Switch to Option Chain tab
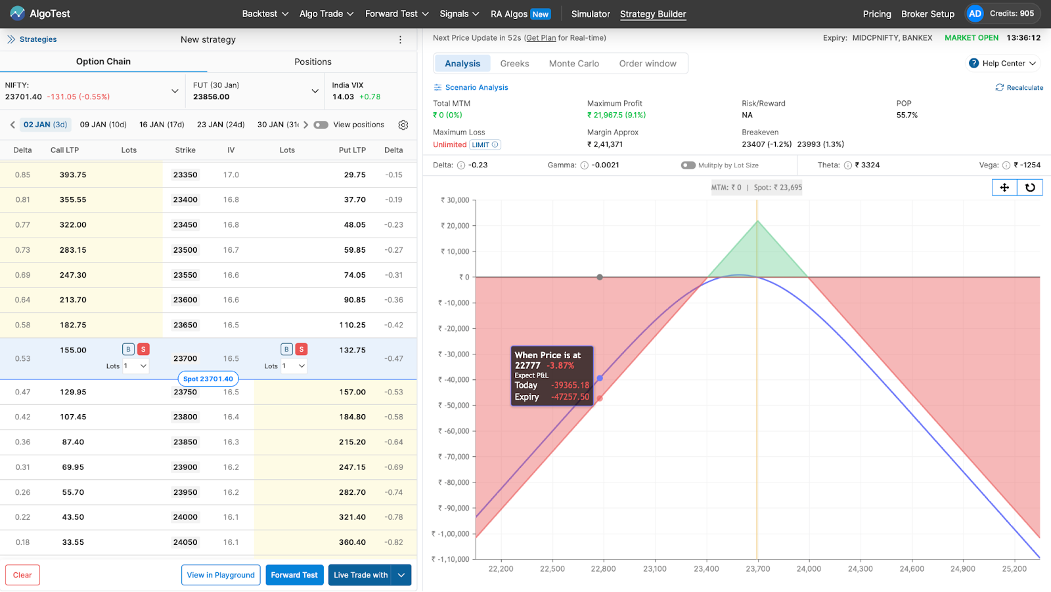Screen dimensions: 1051x592 coord(103,62)
